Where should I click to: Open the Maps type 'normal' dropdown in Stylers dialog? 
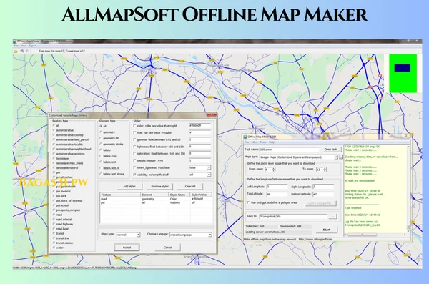(x=138, y=235)
